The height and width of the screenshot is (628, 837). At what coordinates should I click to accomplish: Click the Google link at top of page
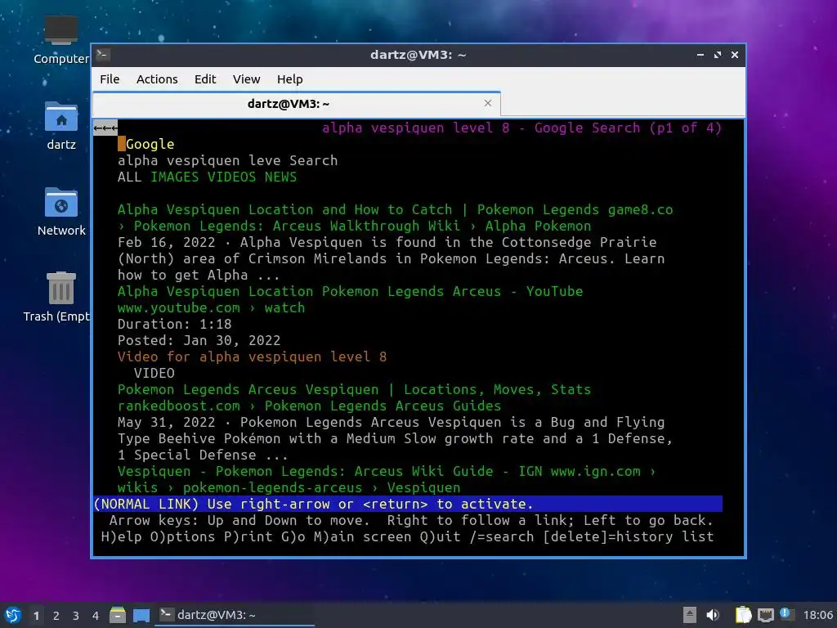(x=150, y=144)
